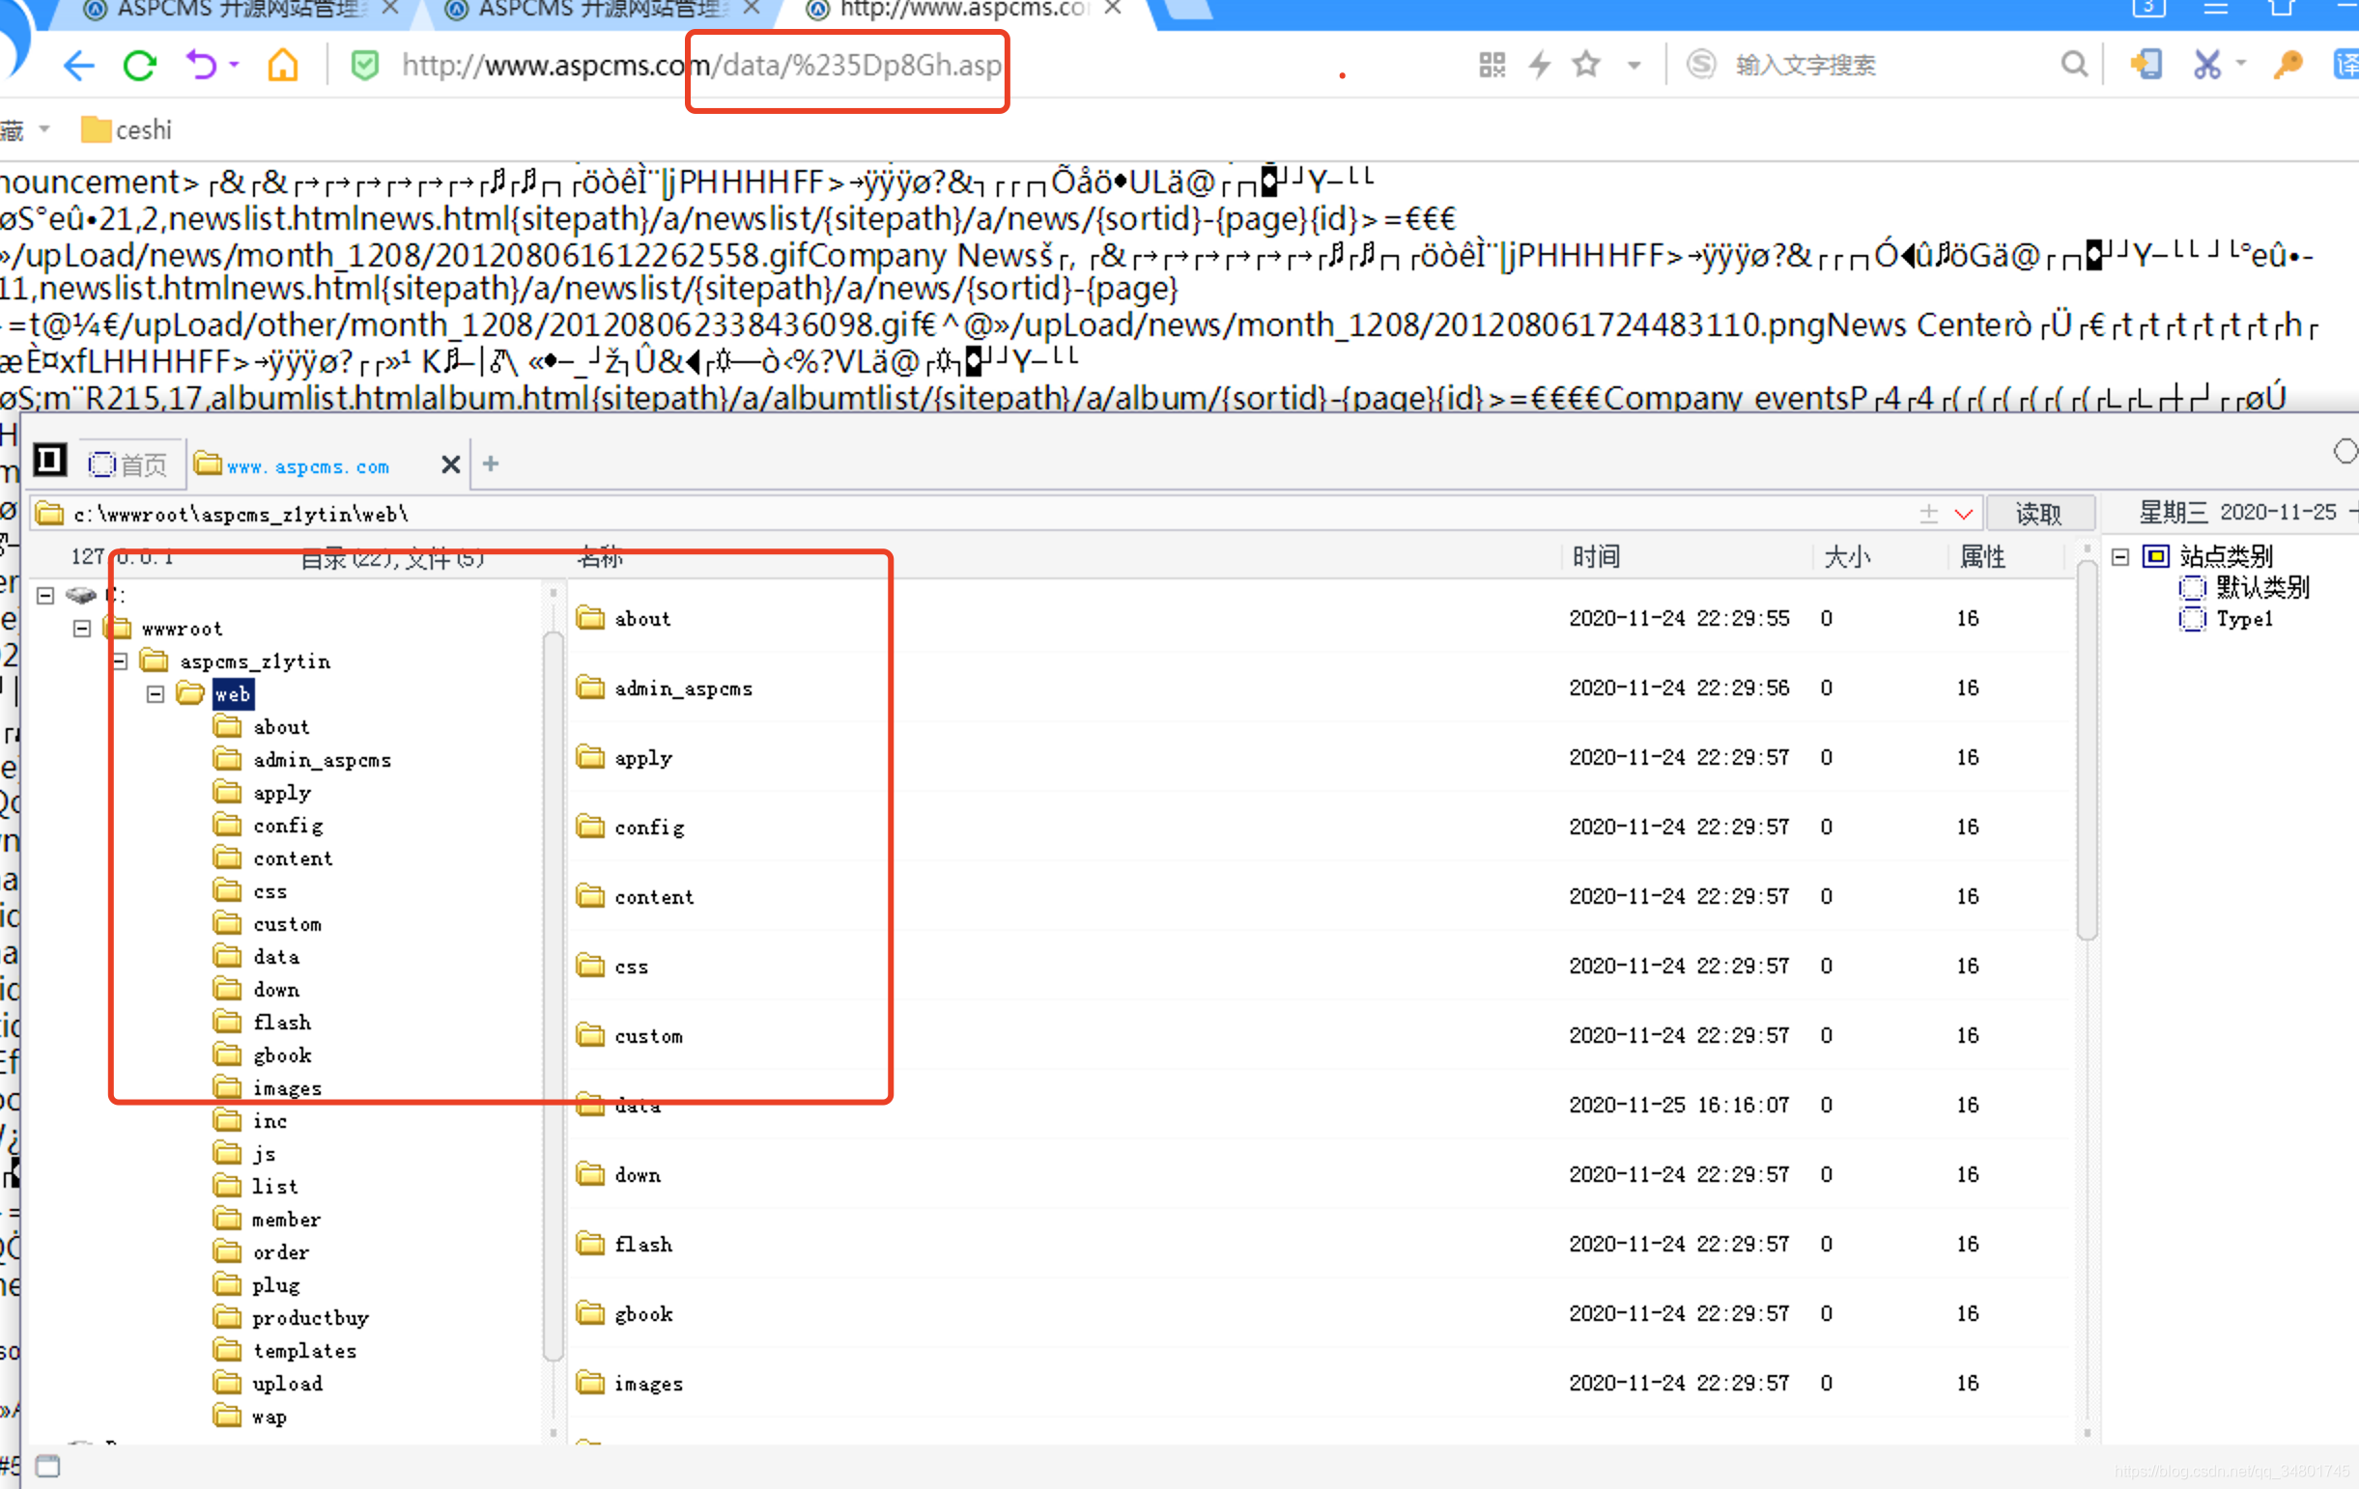Click the scissors screenshot tool icon
This screenshot has width=2359, height=1489.
click(2206, 66)
